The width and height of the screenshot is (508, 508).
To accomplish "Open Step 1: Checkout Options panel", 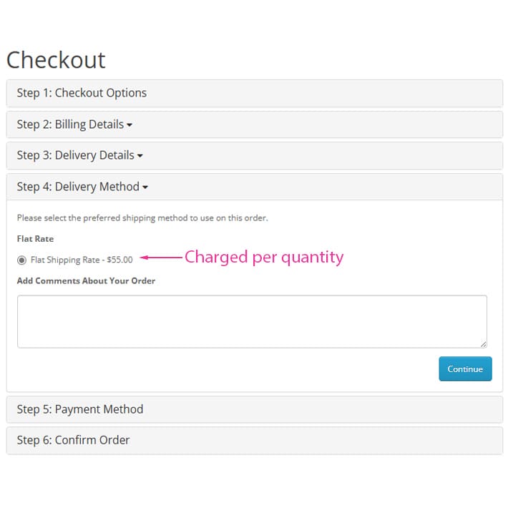I will 254,93.
